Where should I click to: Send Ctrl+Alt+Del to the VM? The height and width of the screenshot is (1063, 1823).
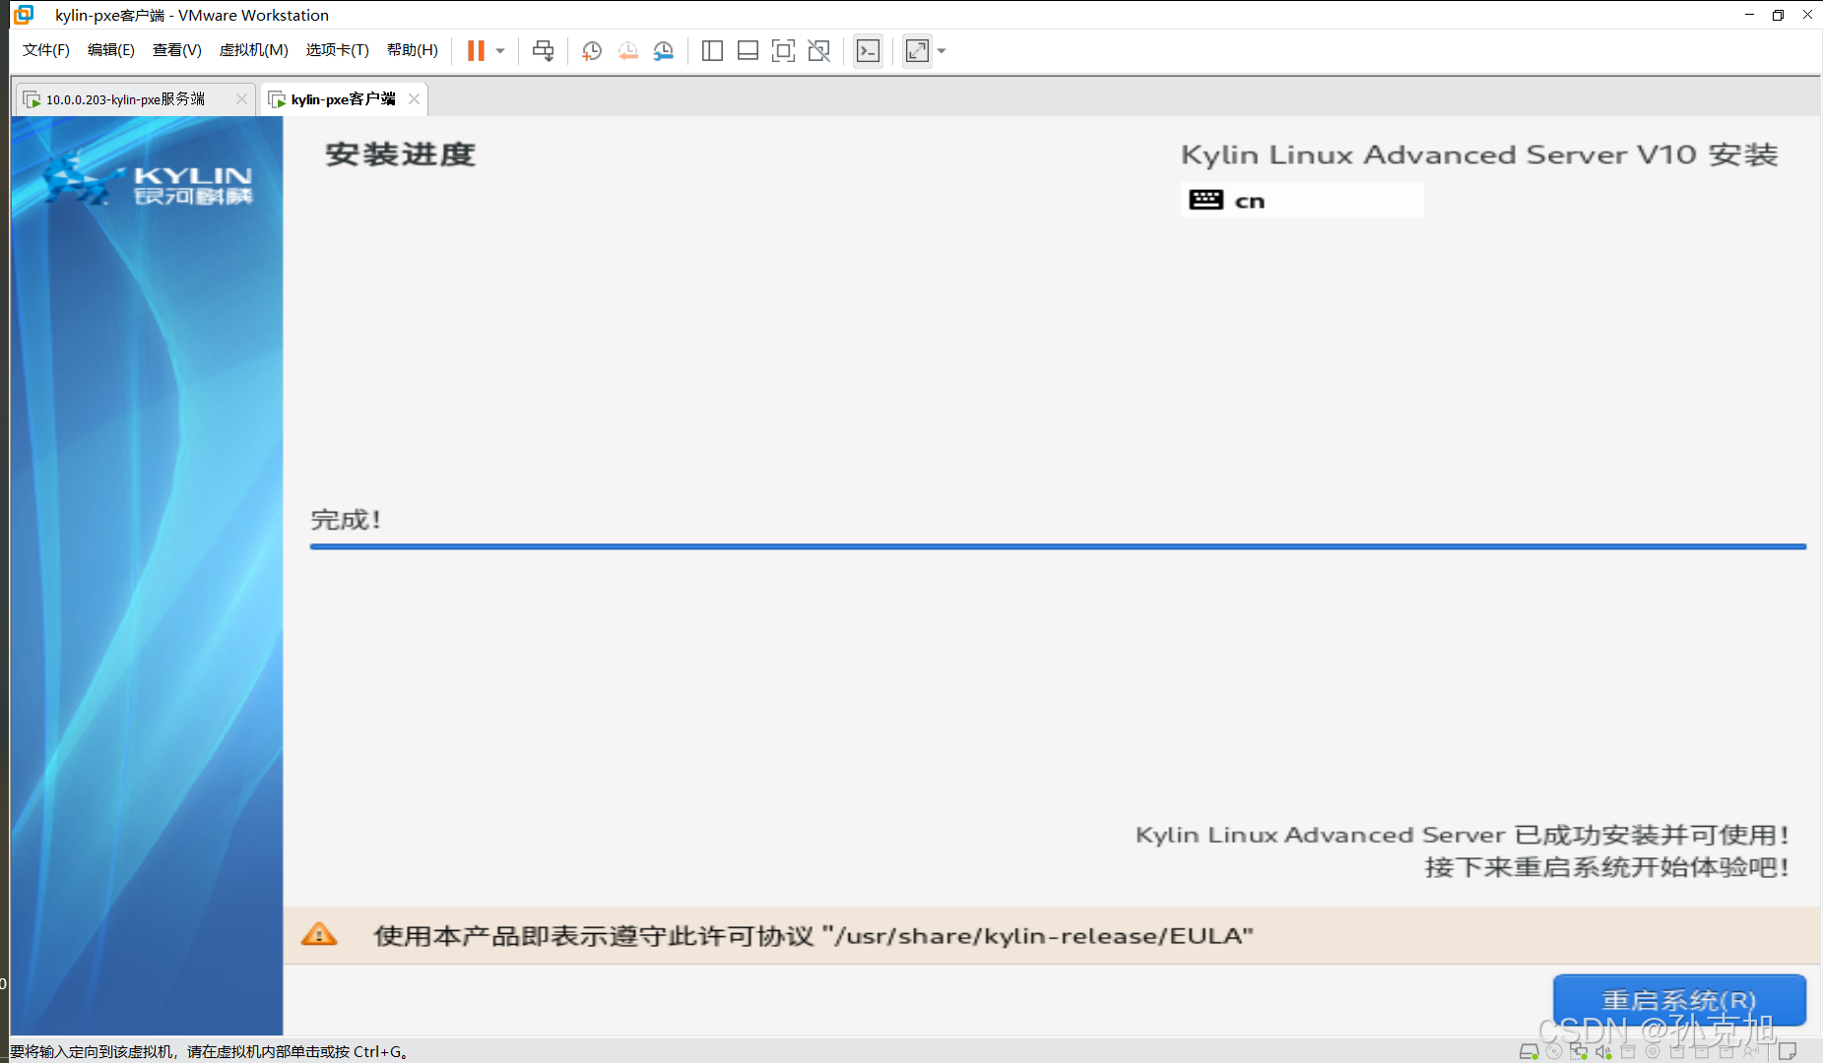point(543,51)
